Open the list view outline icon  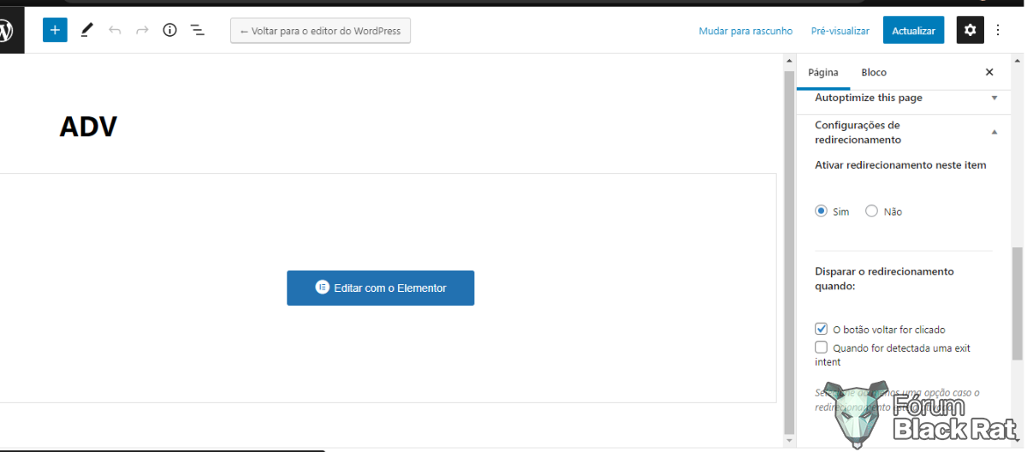tap(197, 30)
